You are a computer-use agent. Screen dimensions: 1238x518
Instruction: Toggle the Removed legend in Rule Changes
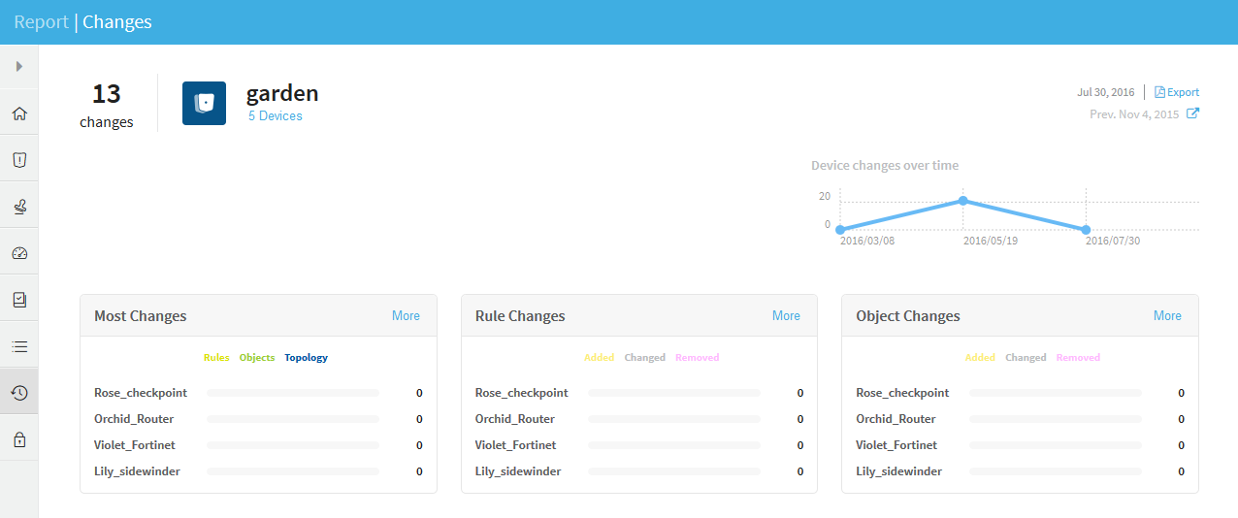coord(697,358)
